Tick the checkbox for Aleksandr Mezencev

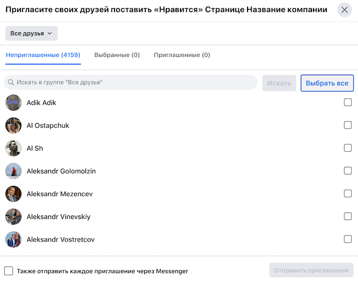[x=348, y=193]
